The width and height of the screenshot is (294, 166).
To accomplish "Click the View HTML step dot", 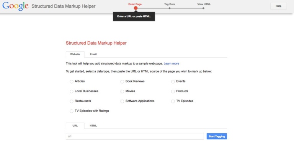I will click(204, 8).
